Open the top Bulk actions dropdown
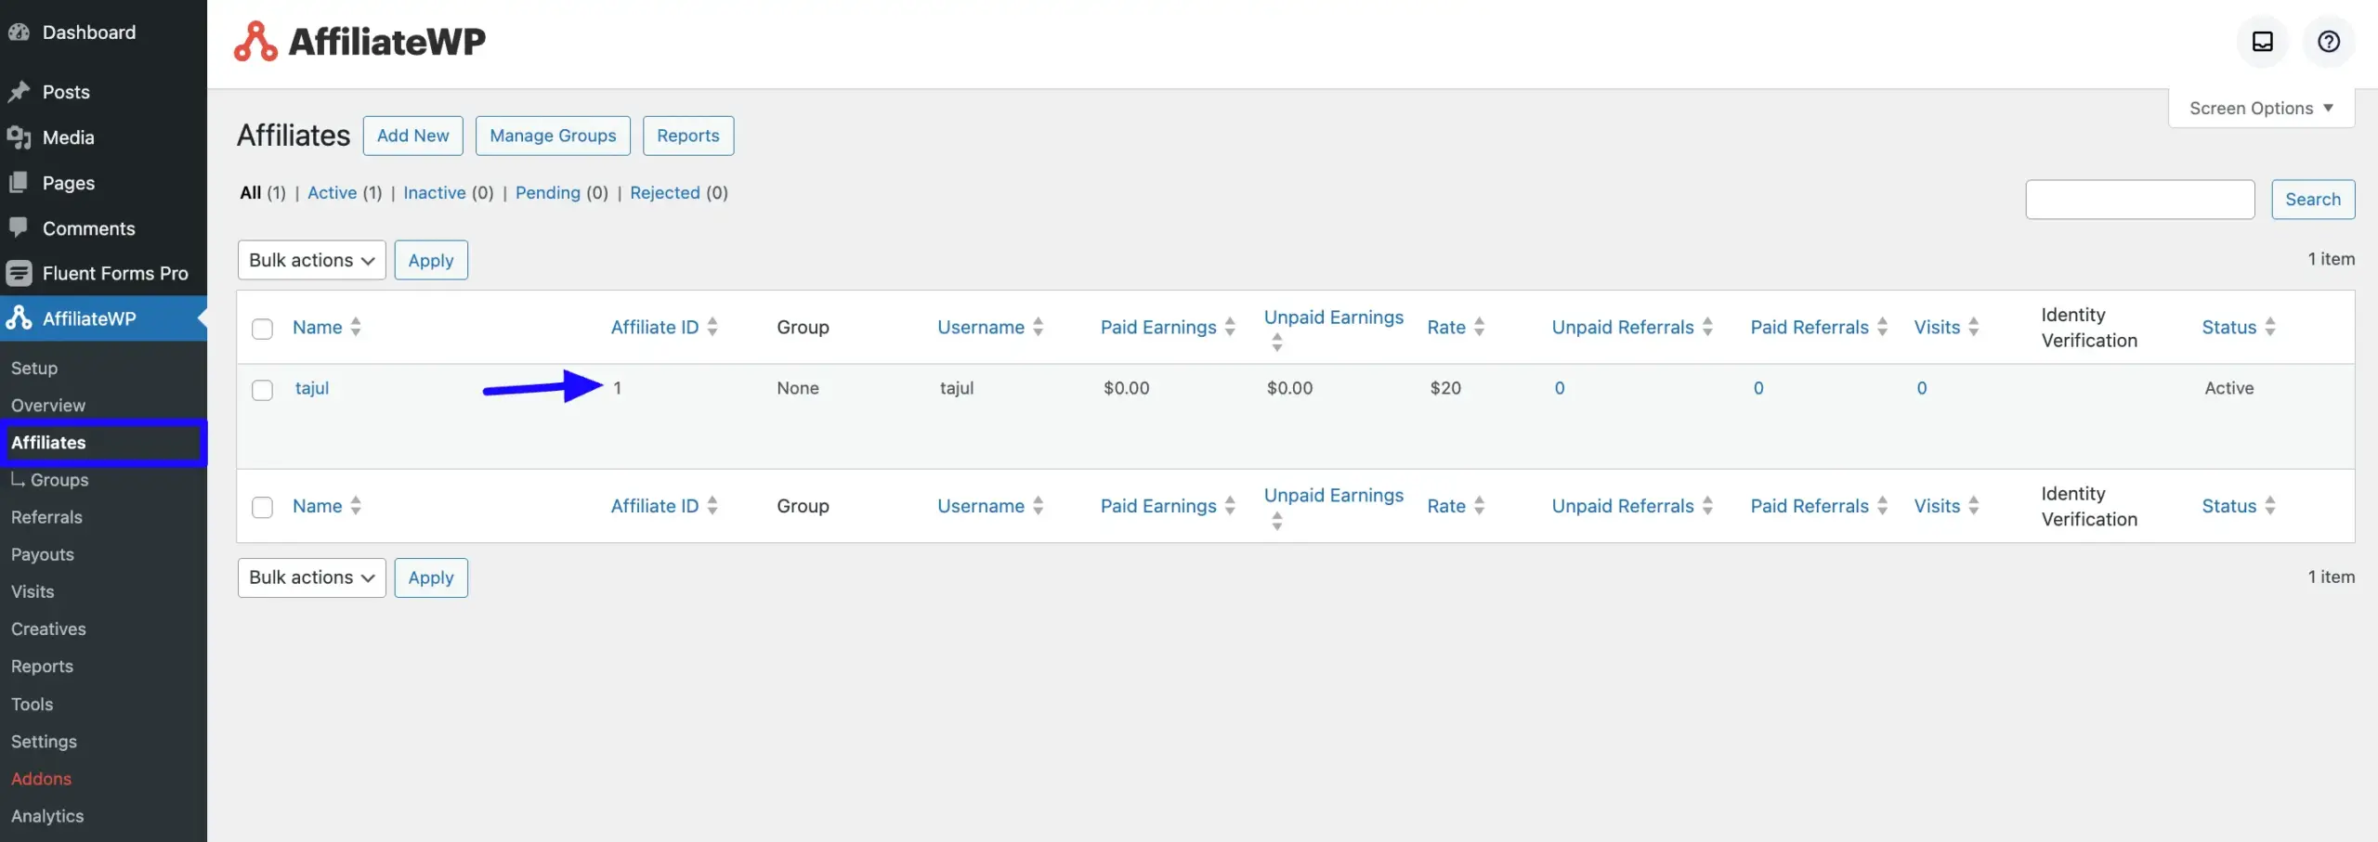Viewport: 2378px width, 842px height. click(x=311, y=260)
